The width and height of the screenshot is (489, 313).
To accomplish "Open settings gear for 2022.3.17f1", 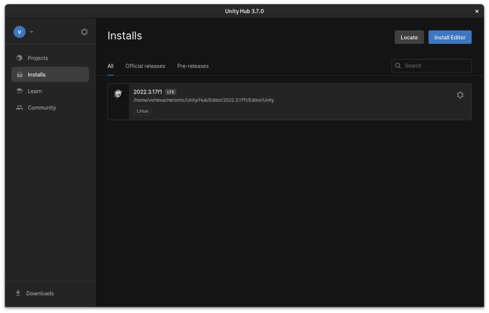I will pyautogui.click(x=460, y=95).
